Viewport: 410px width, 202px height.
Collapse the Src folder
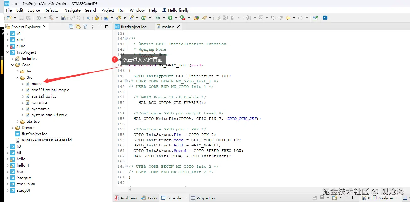coord(17,77)
